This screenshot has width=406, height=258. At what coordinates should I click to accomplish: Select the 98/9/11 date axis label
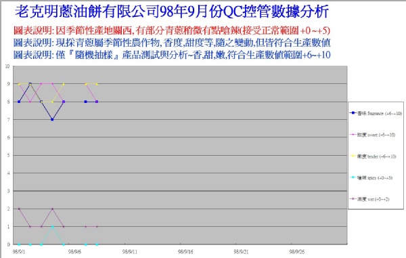click(130, 252)
